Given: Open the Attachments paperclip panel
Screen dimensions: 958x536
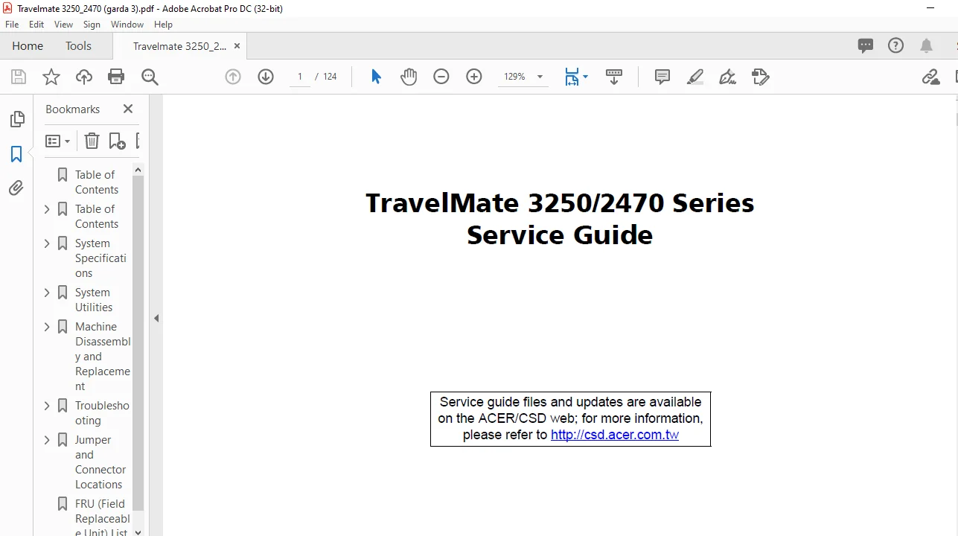Looking at the screenshot, I should pyautogui.click(x=16, y=188).
